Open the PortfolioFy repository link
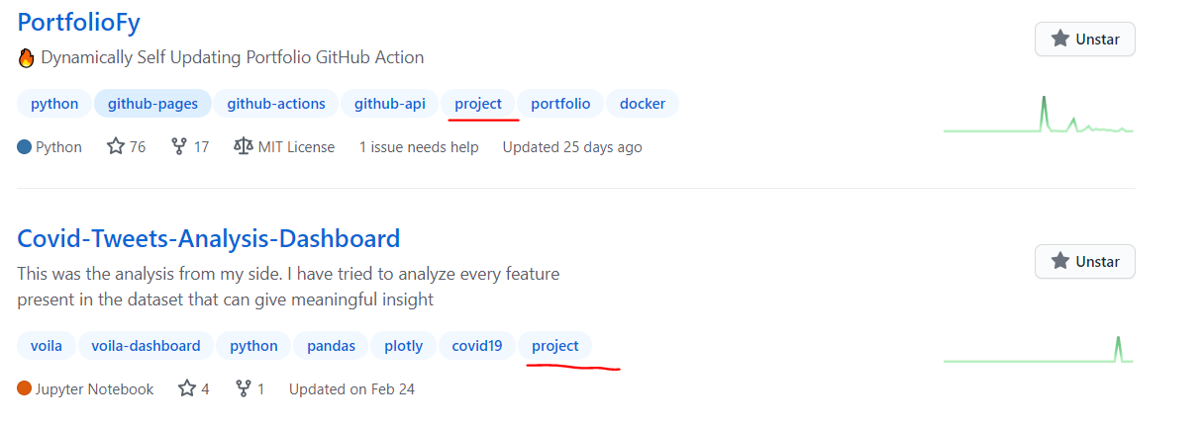 tap(79, 22)
